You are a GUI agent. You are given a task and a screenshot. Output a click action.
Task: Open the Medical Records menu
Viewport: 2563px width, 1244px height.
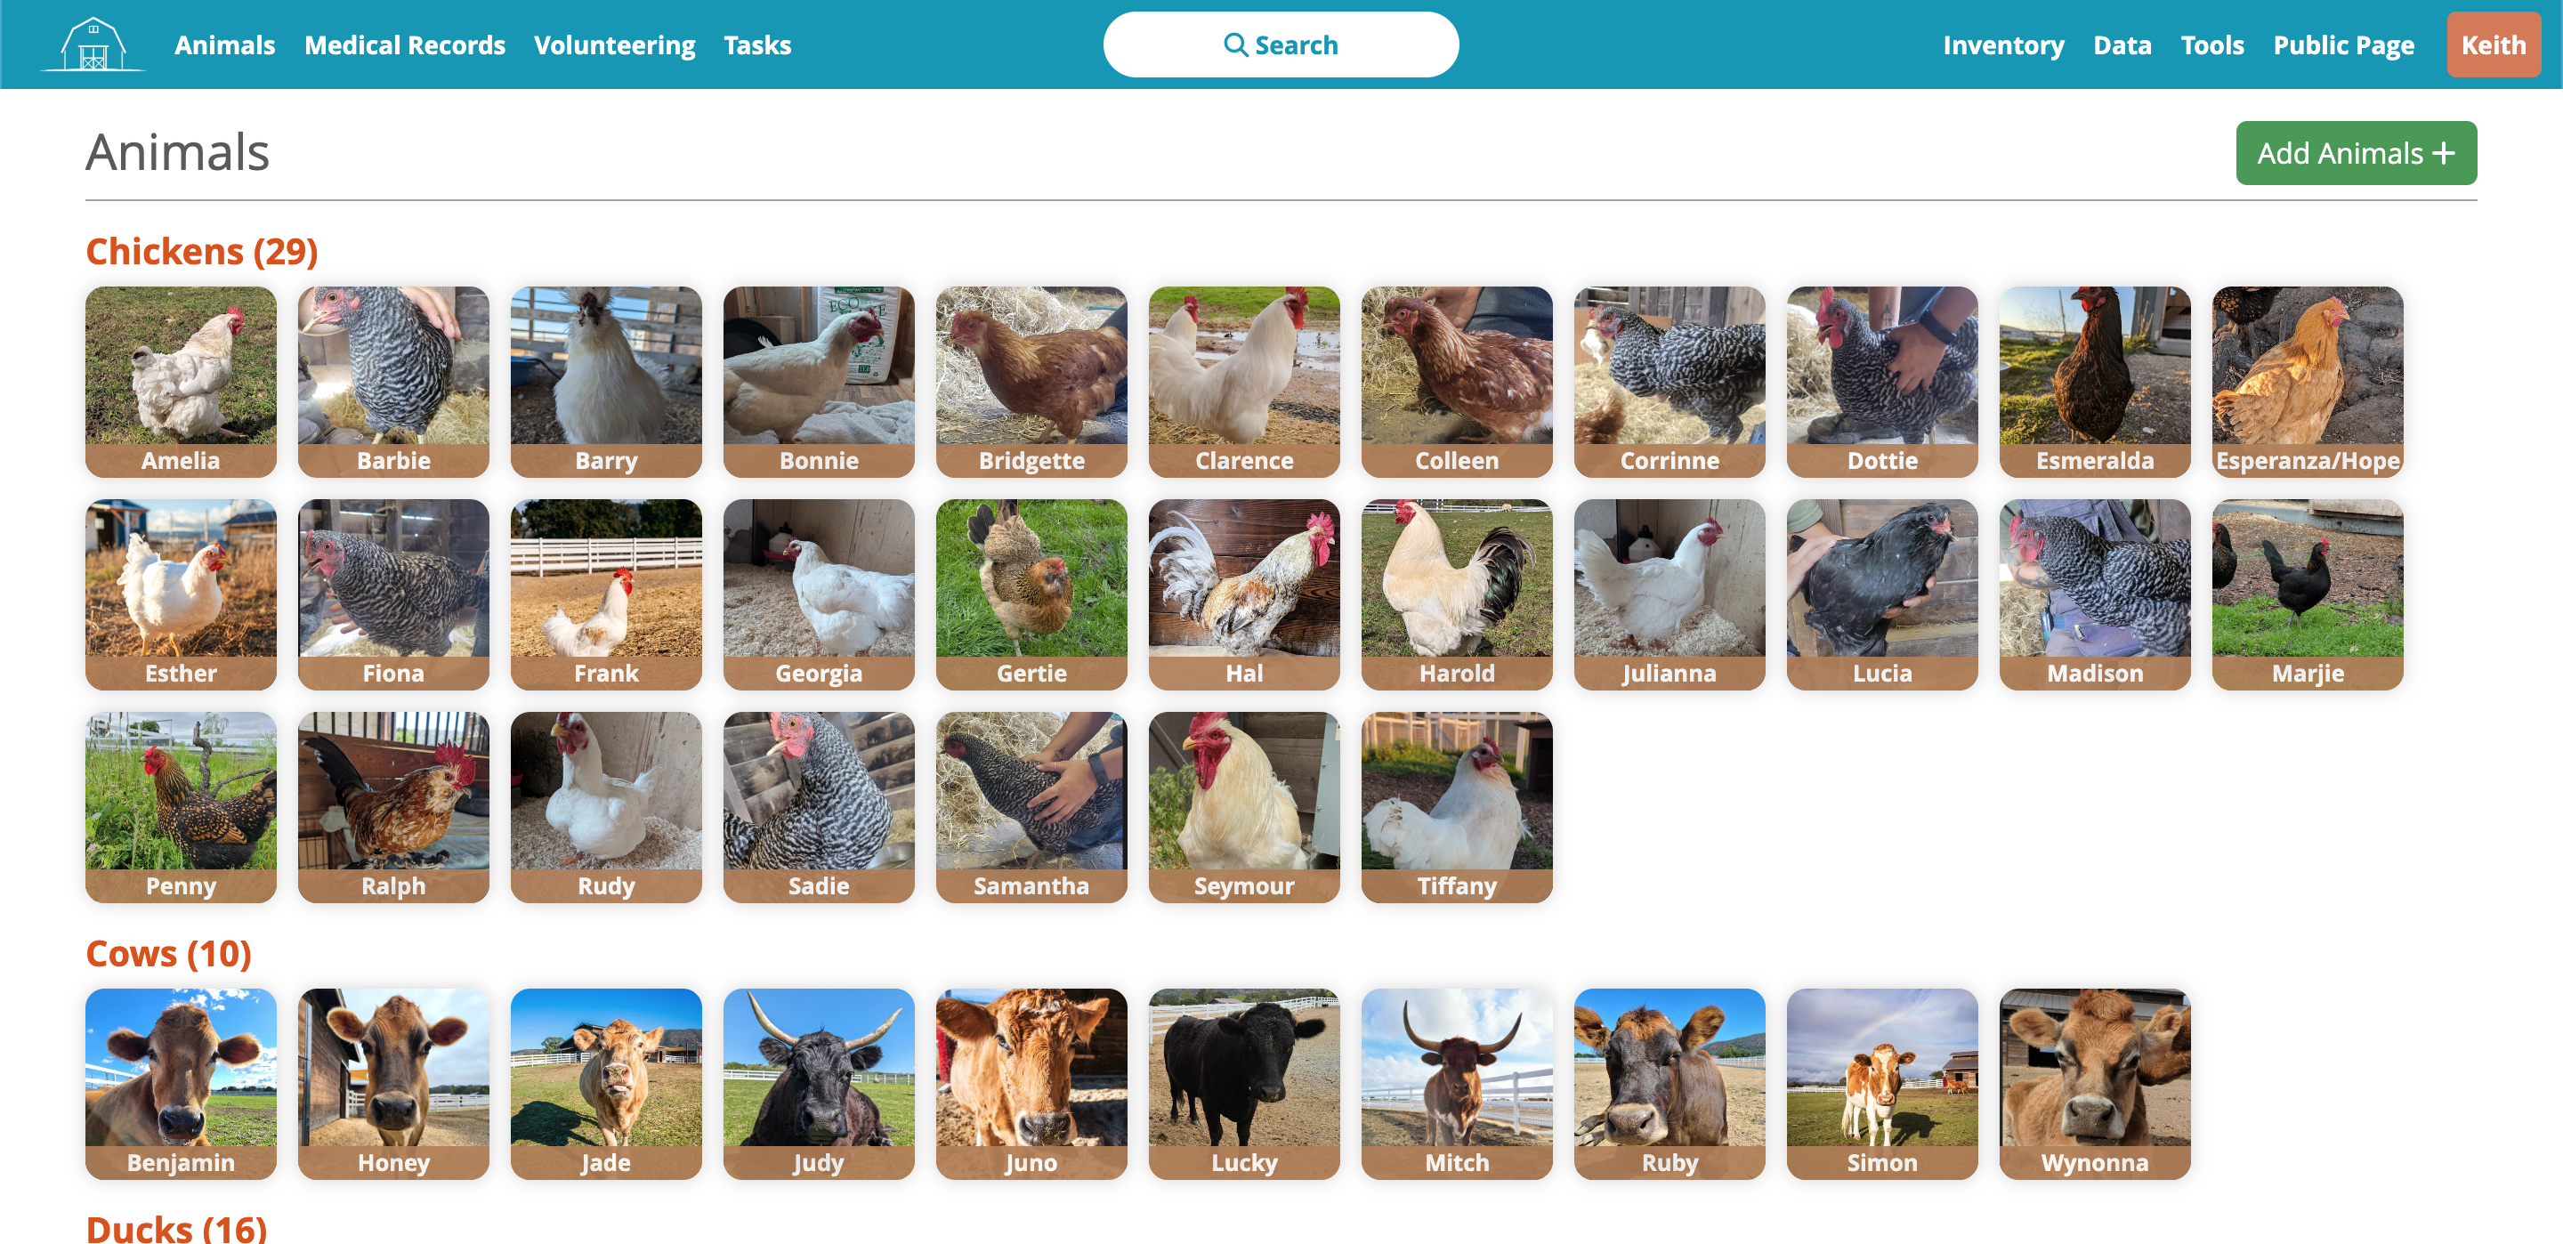[404, 44]
